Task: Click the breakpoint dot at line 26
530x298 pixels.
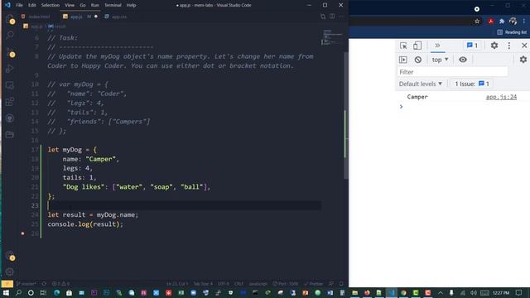Action: (x=22, y=233)
